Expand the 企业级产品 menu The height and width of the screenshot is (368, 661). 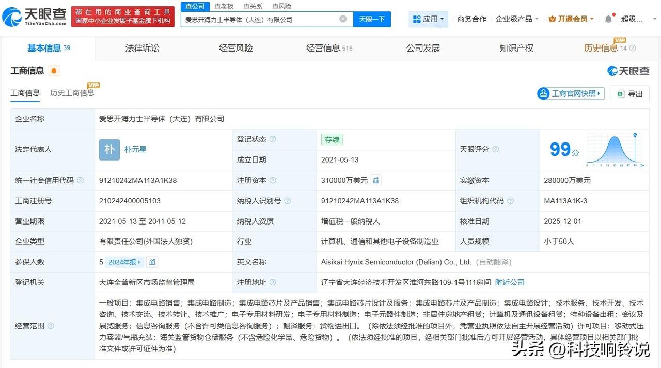[x=517, y=19]
